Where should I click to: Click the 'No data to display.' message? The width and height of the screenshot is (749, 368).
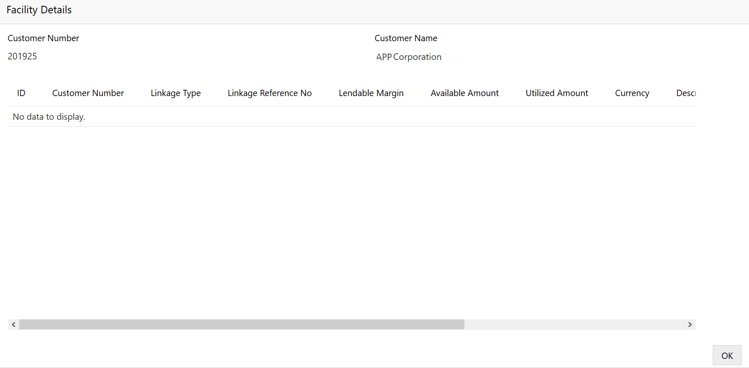49,117
